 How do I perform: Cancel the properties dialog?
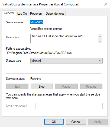76,122
